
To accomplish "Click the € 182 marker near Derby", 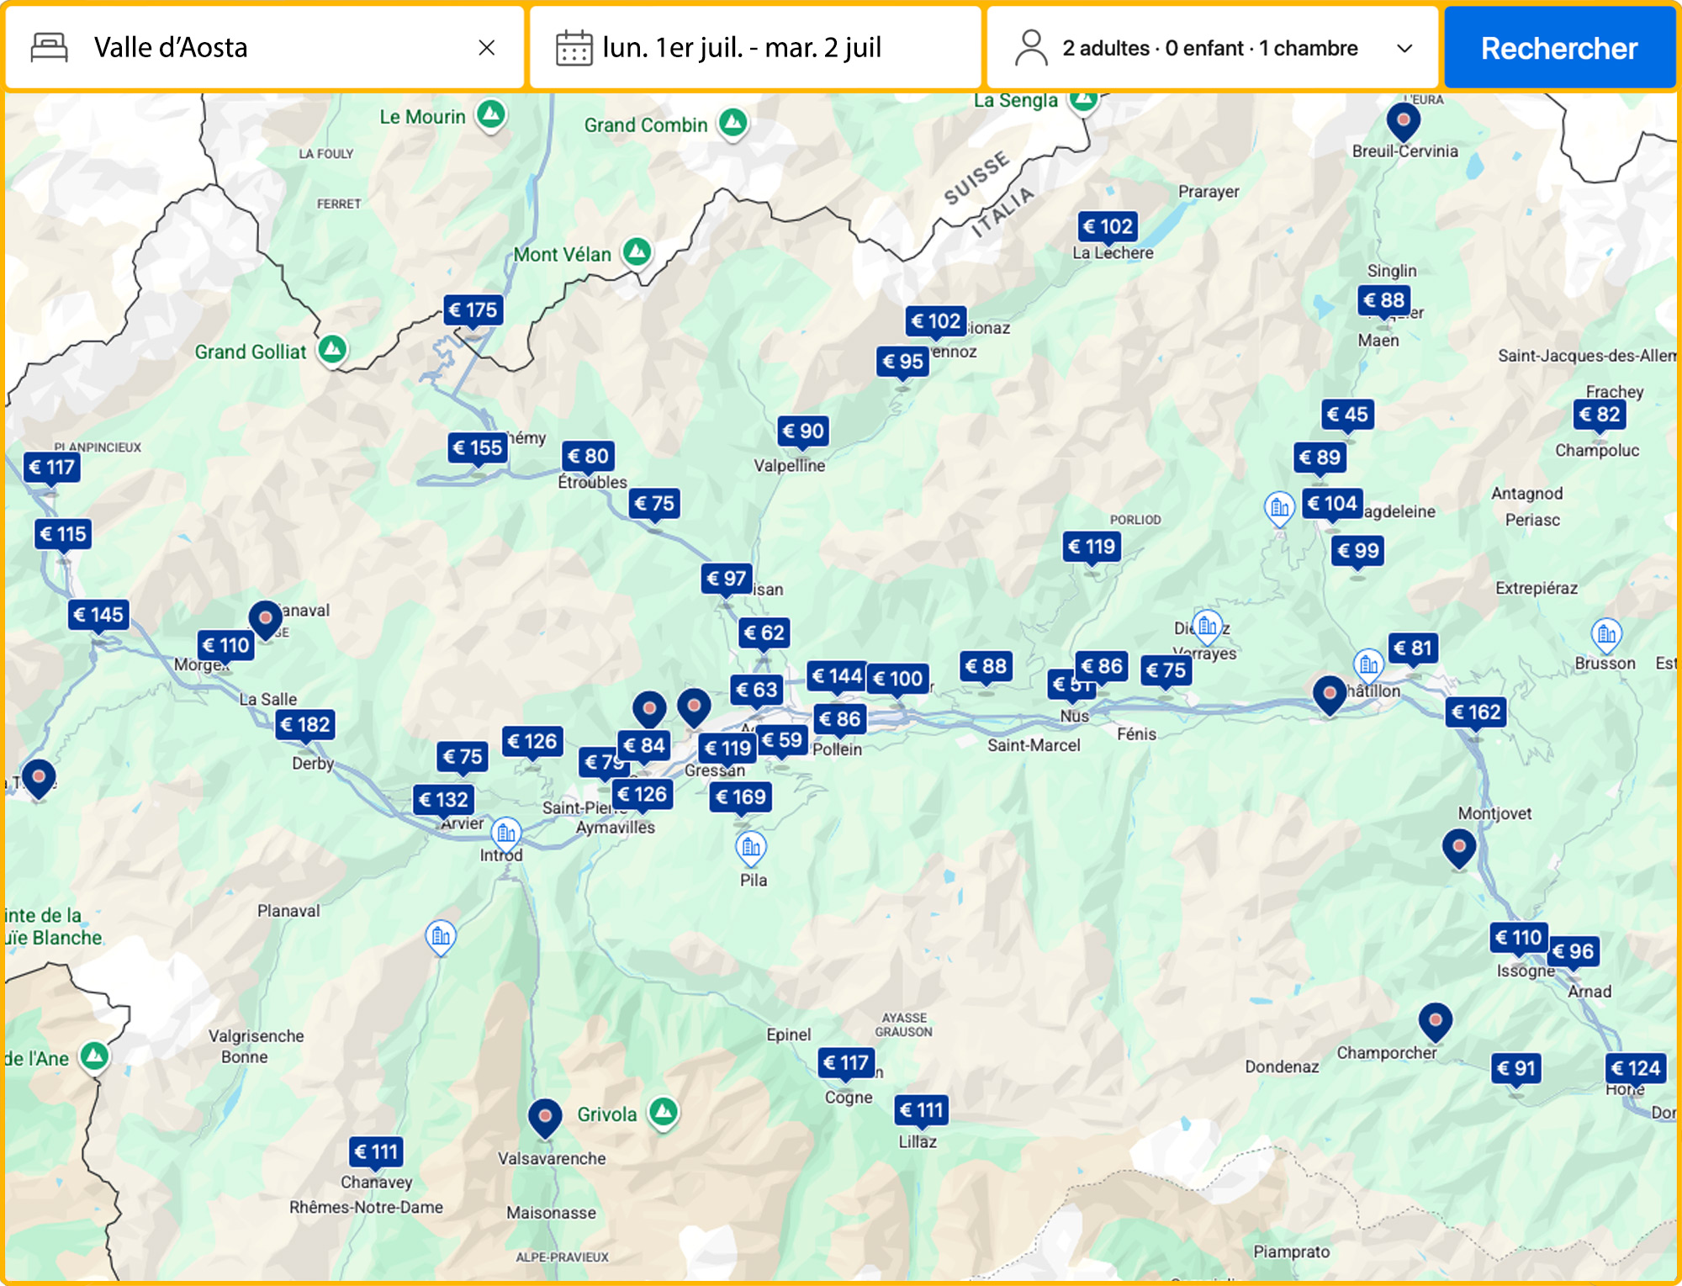I will tap(306, 724).
